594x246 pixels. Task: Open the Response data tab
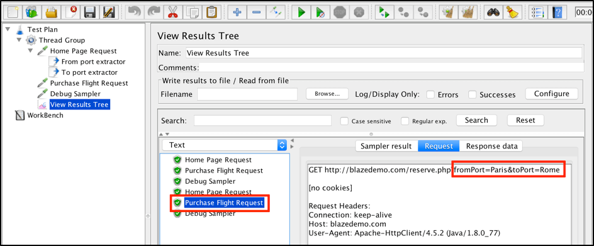click(491, 146)
